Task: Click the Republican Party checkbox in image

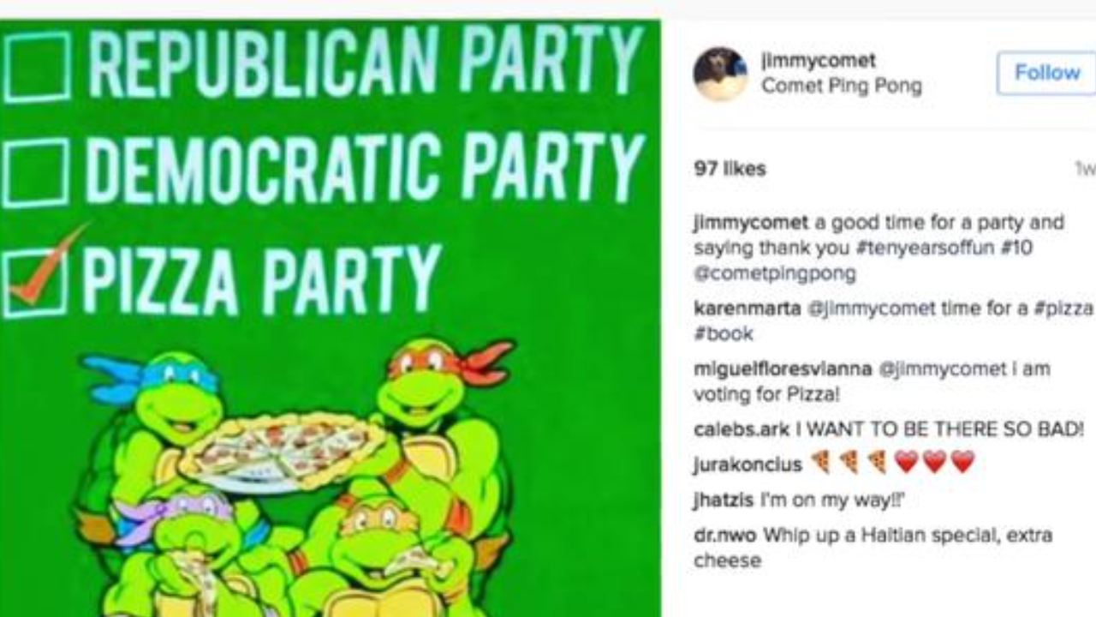Action: [x=37, y=67]
